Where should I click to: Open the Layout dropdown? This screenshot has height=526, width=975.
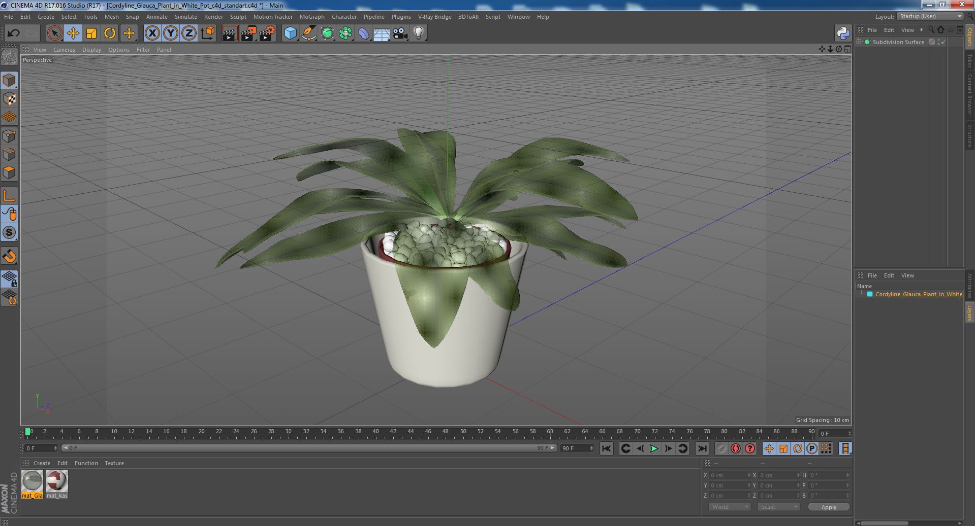[930, 17]
